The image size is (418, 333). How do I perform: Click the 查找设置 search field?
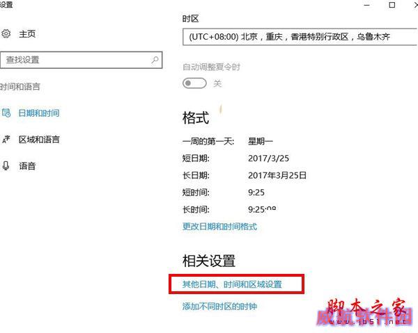[82, 60]
